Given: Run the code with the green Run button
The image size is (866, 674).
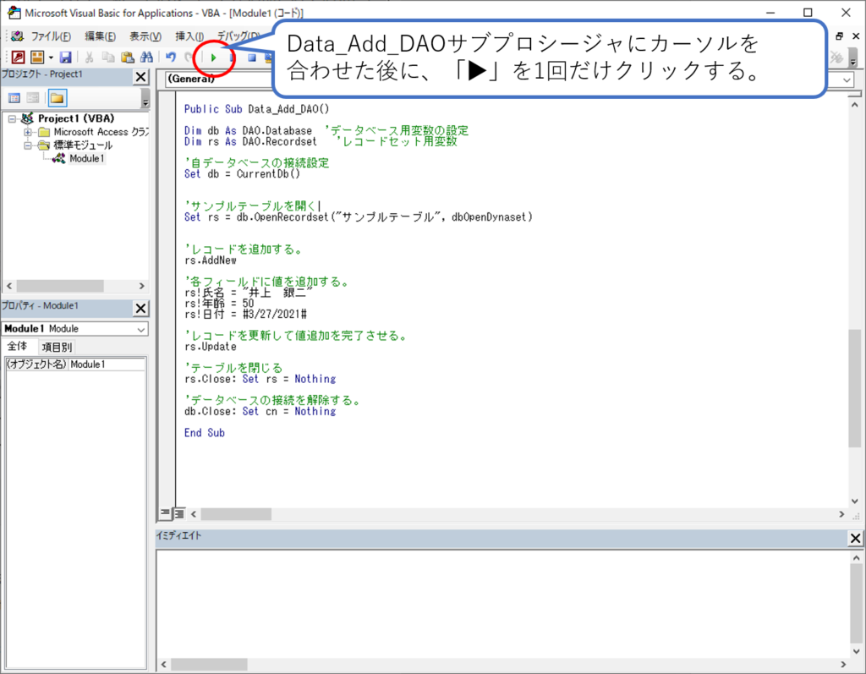Looking at the screenshot, I should pyautogui.click(x=213, y=58).
